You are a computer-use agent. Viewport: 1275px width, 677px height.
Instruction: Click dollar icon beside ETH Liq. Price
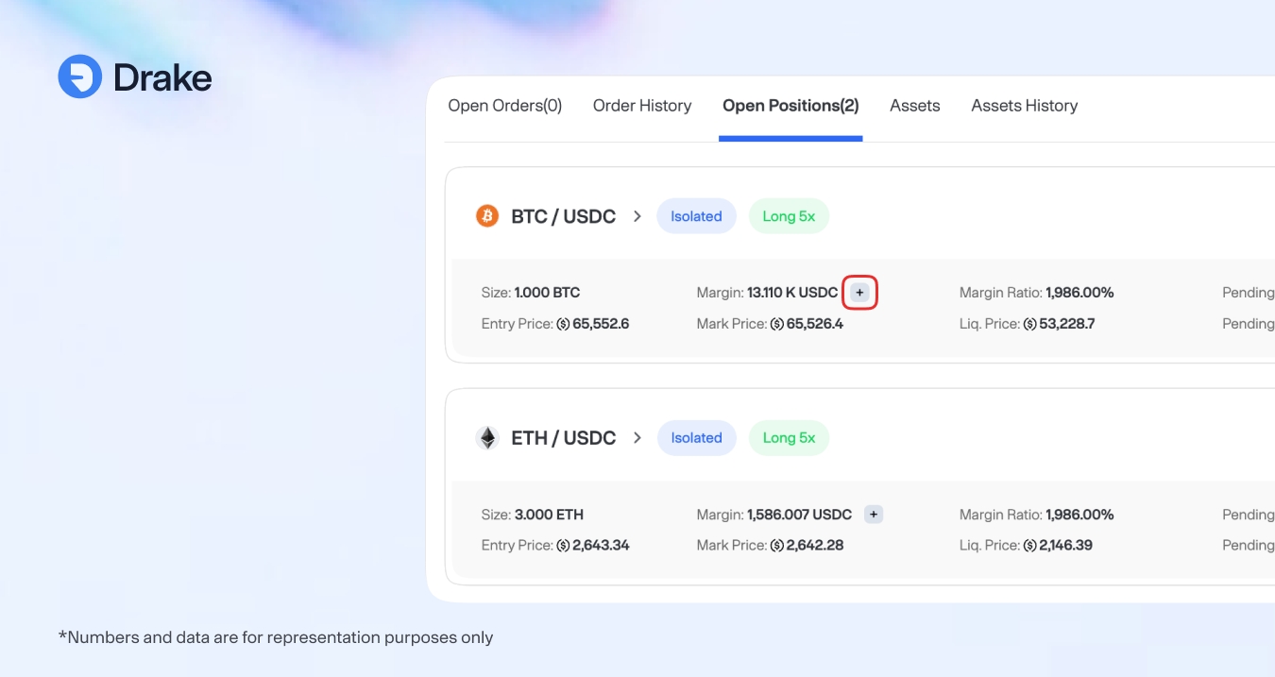tap(1029, 546)
